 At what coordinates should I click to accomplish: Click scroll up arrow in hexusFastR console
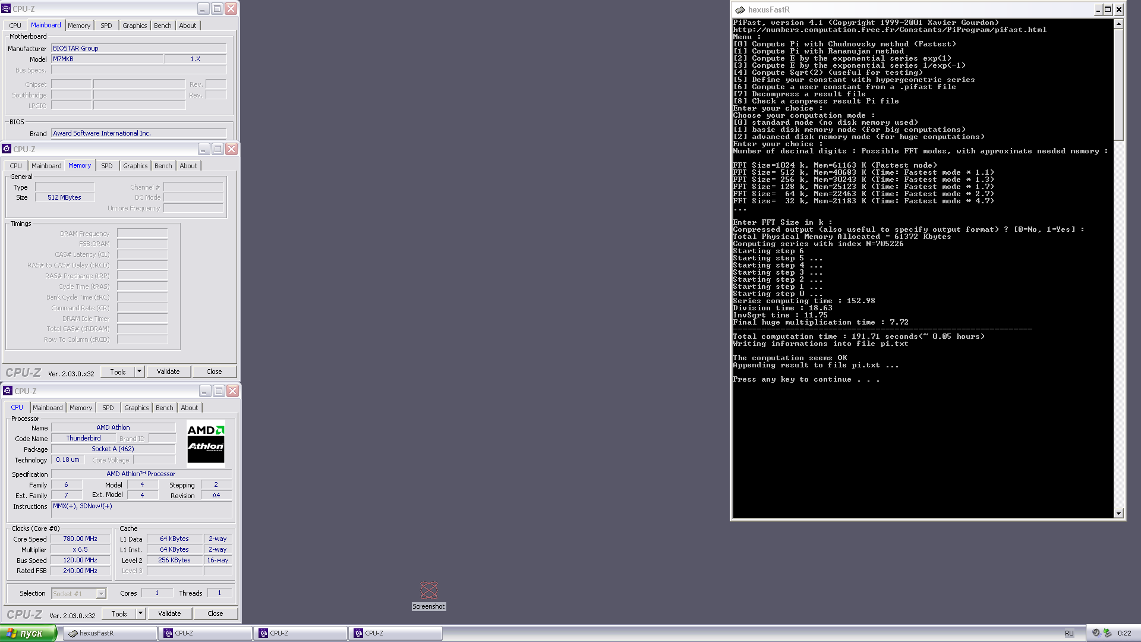pyautogui.click(x=1118, y=24)
